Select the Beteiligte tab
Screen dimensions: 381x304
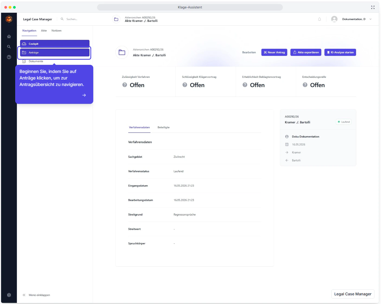tap(164, 127)
